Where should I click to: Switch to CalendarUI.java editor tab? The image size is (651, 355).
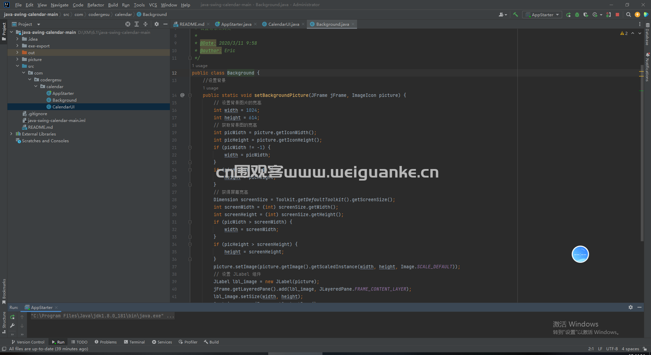[x=283, y=24]
